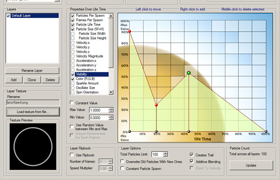
Task: Select Sparkle Amount property
Action: (x=87, y=83)
